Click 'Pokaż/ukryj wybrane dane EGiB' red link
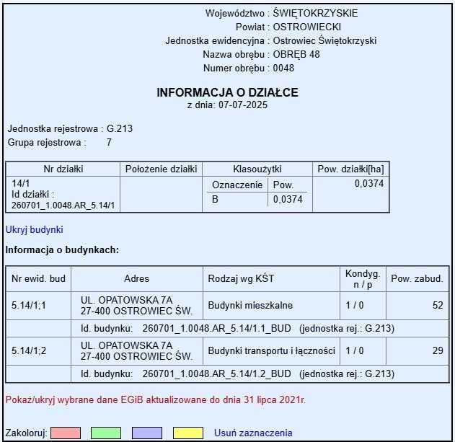 (156, 399)
